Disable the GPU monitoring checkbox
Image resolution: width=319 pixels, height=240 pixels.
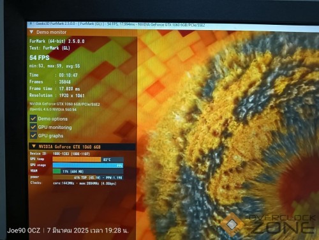coord(33,127)
